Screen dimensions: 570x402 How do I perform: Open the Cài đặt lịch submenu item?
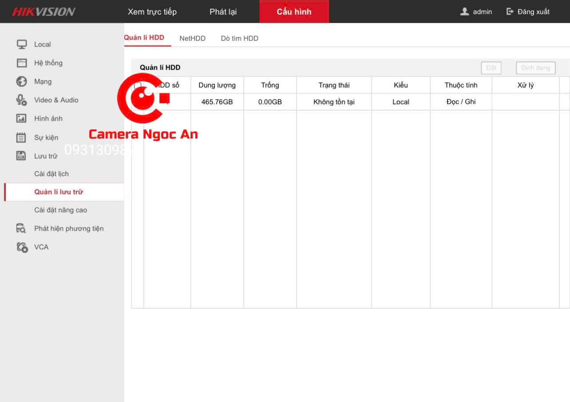51,174
